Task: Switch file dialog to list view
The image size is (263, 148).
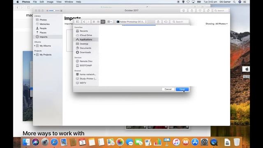Action: click(98, 22)
